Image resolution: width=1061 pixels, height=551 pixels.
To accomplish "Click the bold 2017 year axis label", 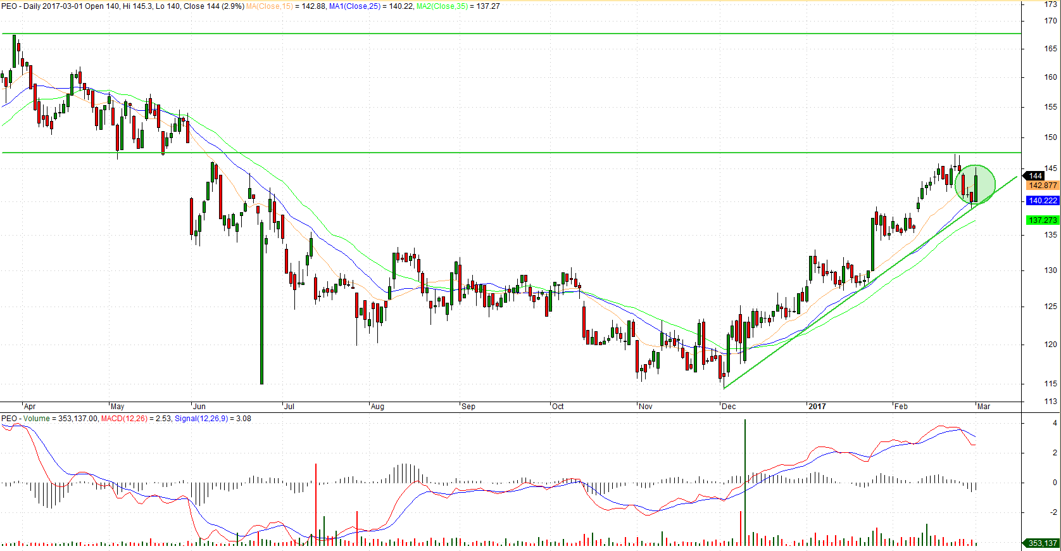I will 817,407.
